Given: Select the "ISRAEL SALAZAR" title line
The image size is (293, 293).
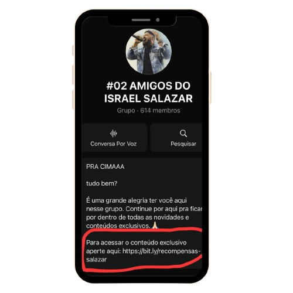Looking at the screenshot, I should coord(148,98).
